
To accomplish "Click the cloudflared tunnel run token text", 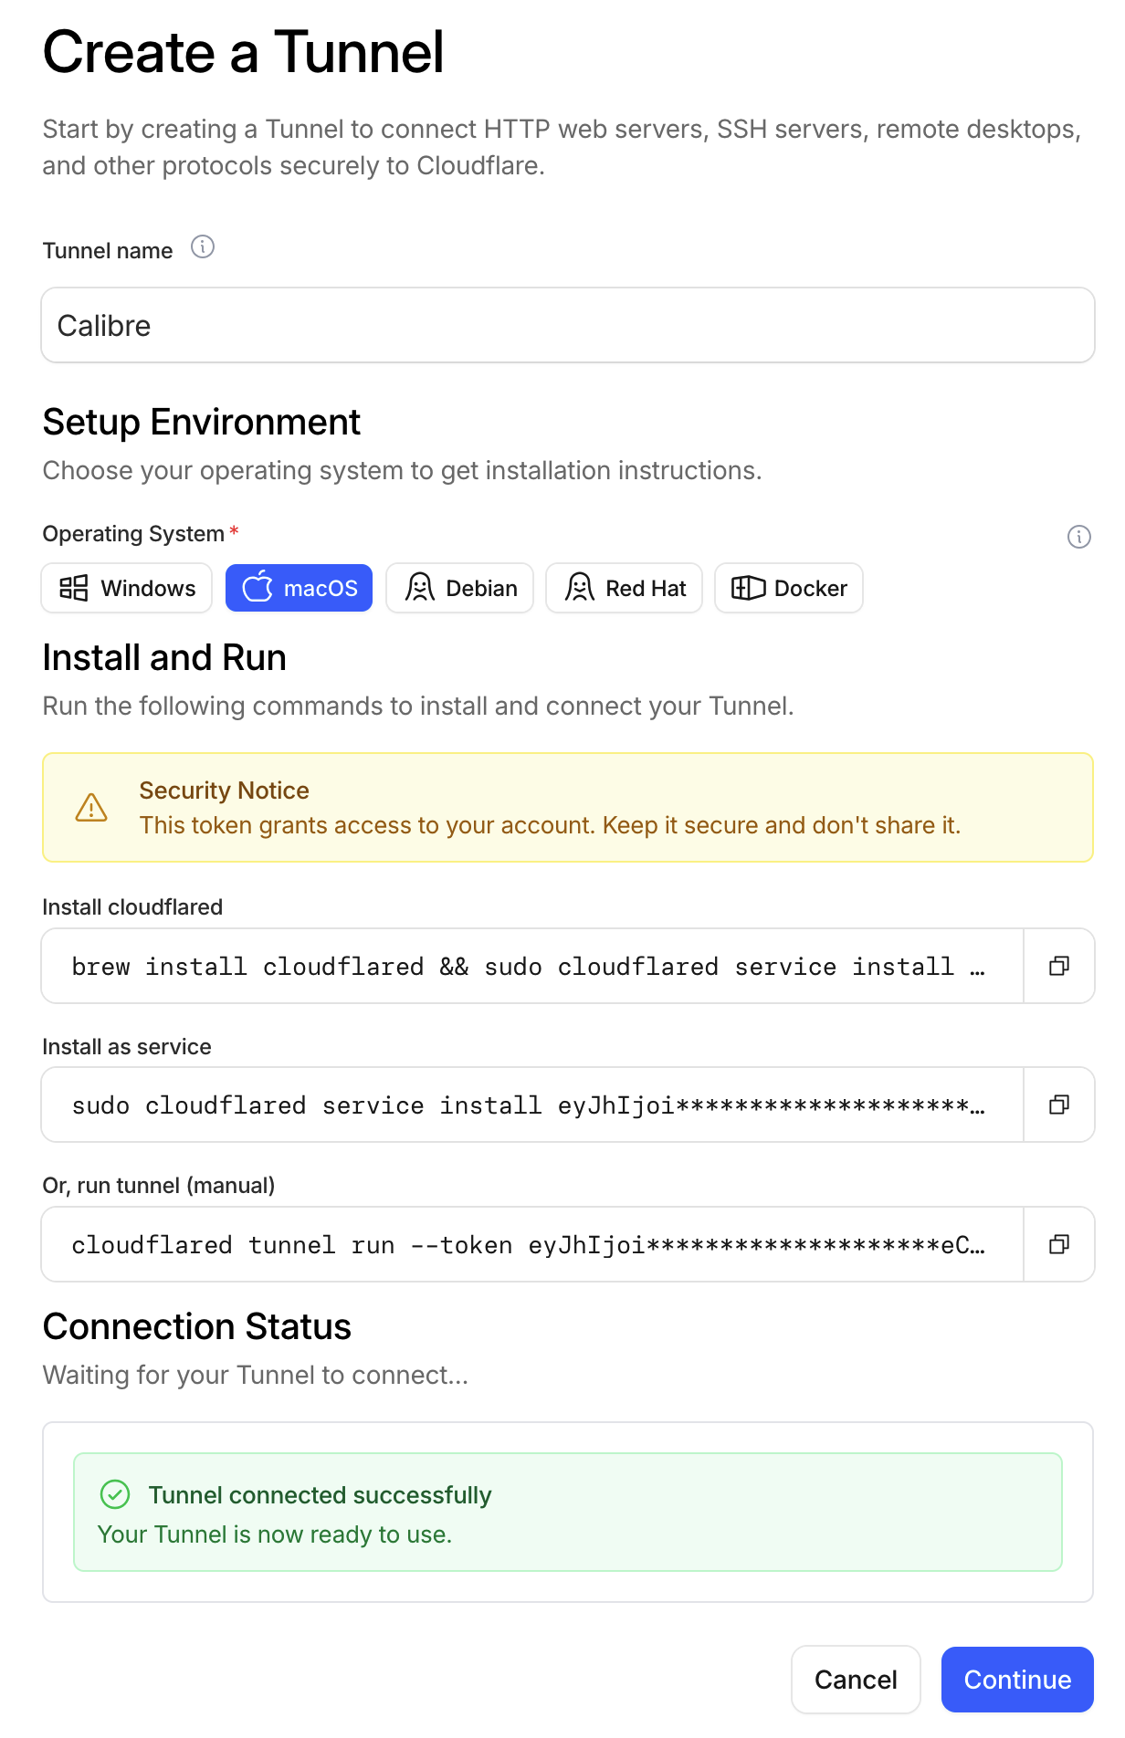I will [x=528, y=1245].
